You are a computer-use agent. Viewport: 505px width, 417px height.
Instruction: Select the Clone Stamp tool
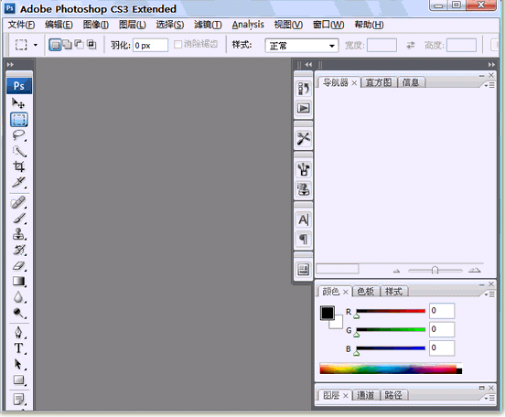coord(18,234)
